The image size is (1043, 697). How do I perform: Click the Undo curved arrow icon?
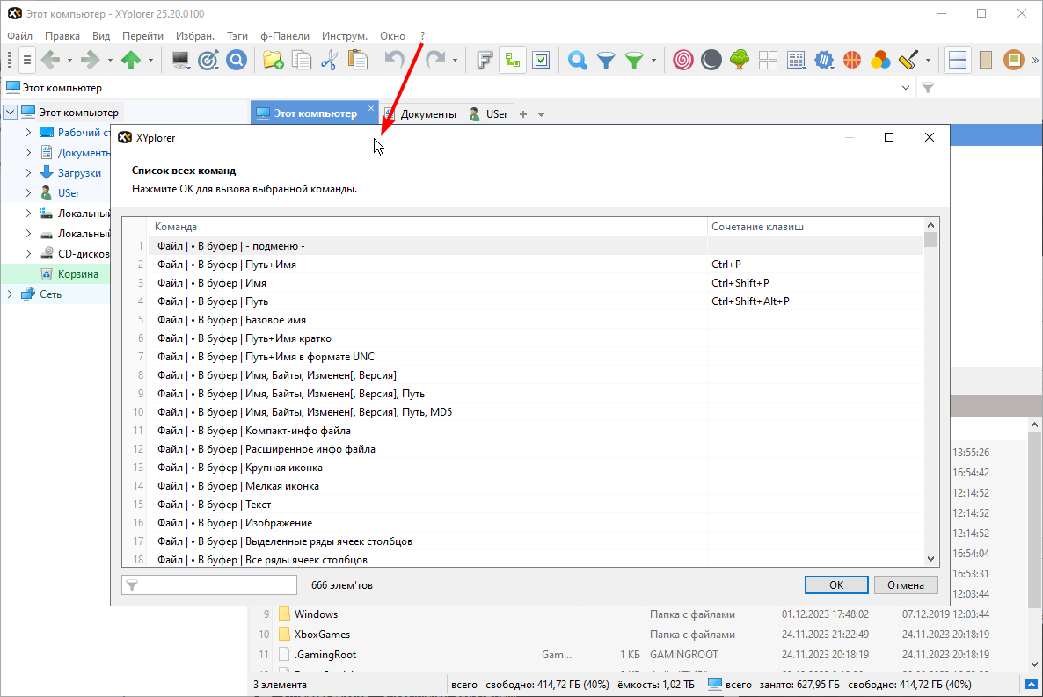(395, 60)
